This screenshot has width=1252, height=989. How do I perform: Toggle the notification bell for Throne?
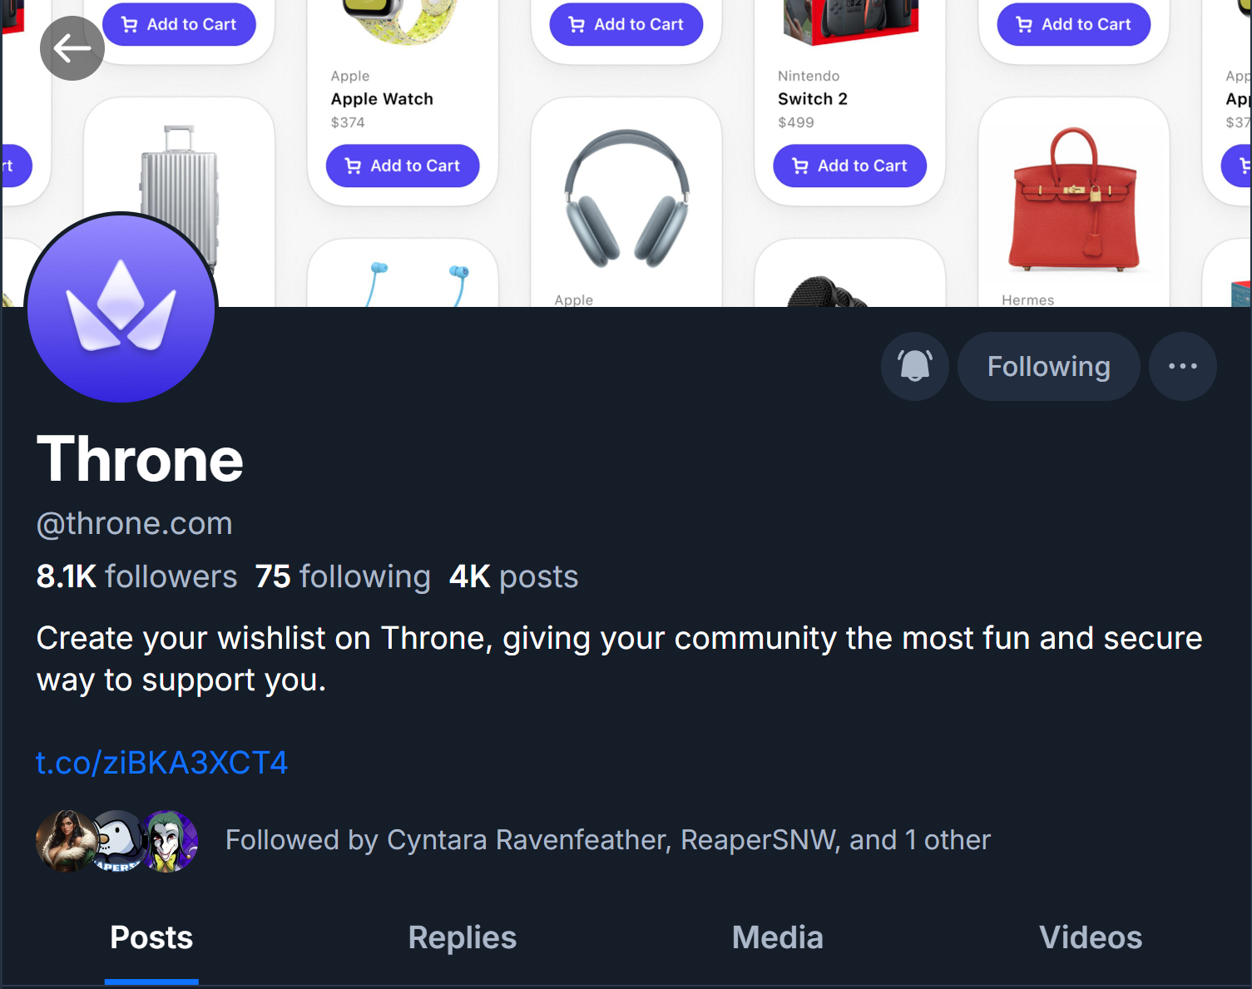pyautogui.click(x=914, y=366)
